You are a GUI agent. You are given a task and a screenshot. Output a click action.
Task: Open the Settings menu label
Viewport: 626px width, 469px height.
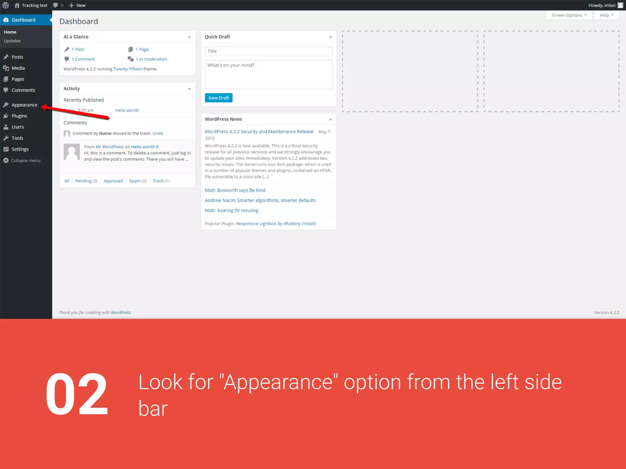point(20,149)
